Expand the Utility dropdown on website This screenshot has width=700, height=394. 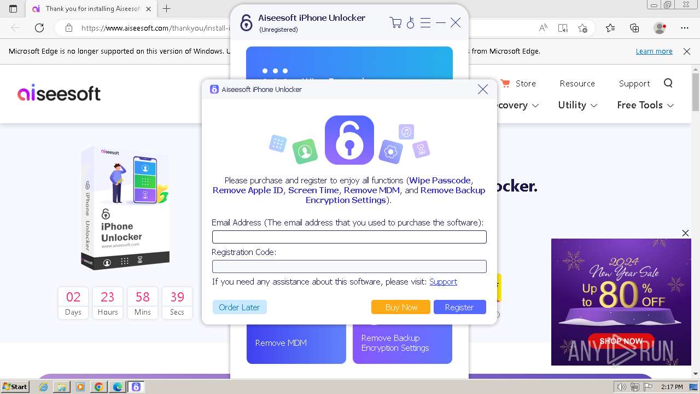click(577, 105)
